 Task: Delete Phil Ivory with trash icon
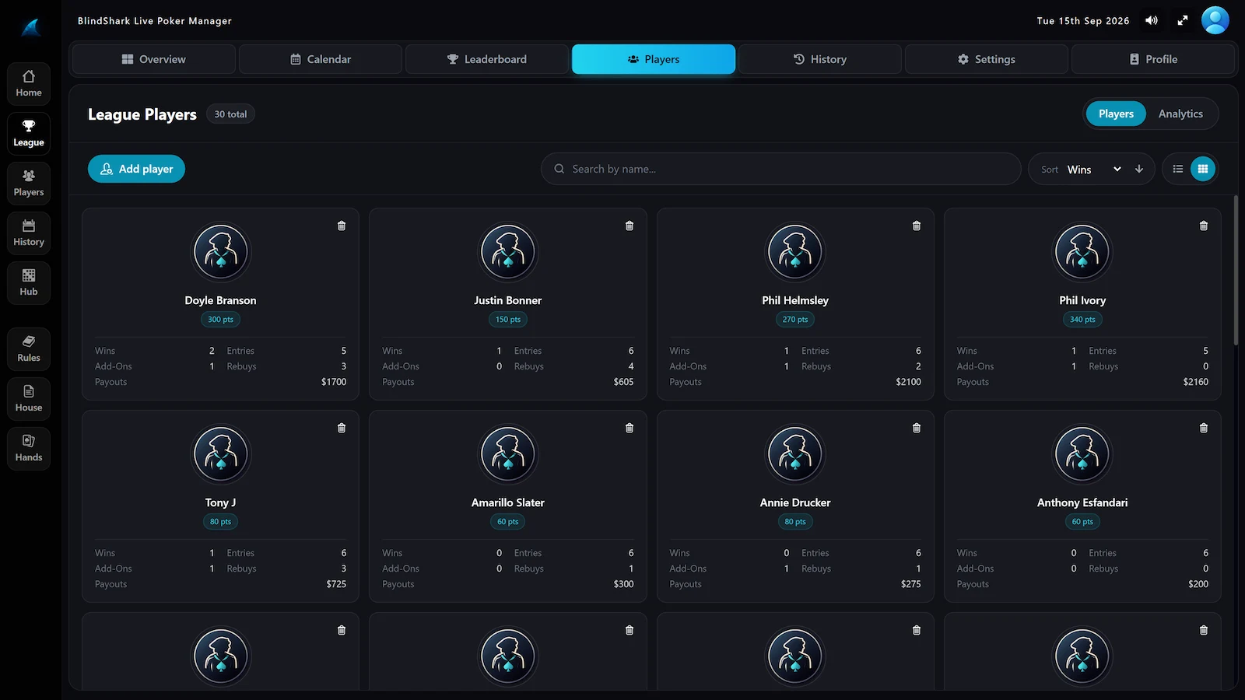[1204, 226]
